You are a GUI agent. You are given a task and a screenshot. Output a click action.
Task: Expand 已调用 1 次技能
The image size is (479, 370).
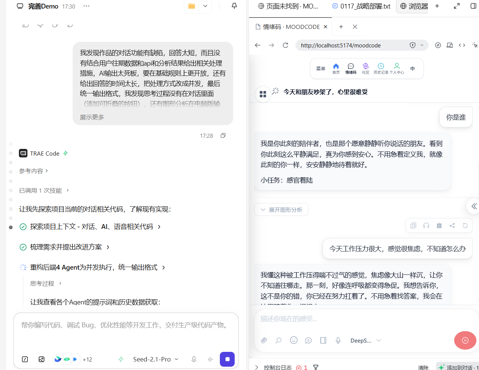pyautogui.click(x=44, y=190)
